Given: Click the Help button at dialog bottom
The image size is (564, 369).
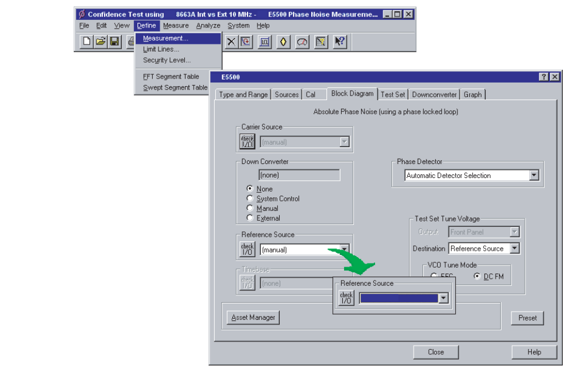Looking at the screenshot, I should click(534, 352).
